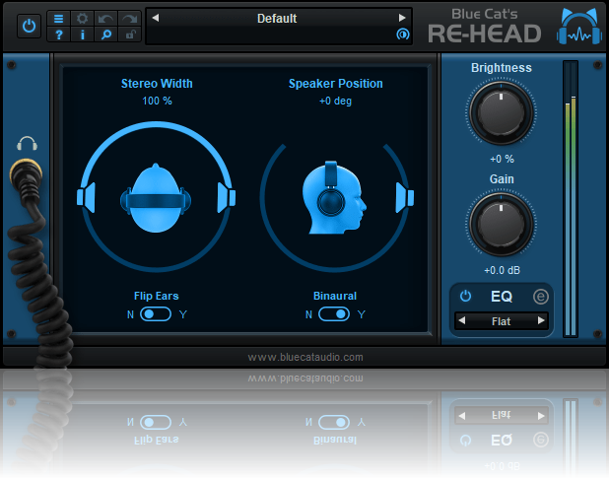Toggle the Binaural switch
The width and height of the screenshot is (609, 479).
pyautogui.click(x=334, y=314)
